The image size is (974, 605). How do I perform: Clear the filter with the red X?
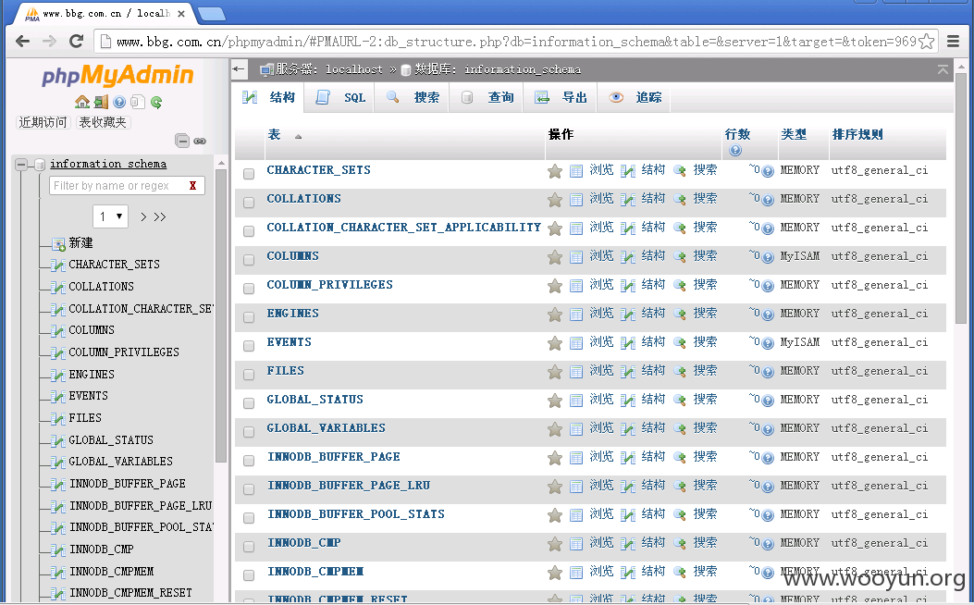(192, 186)
